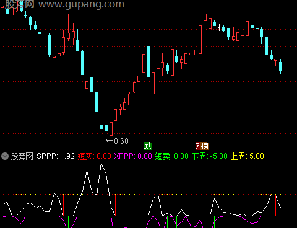
Task: Select the yellow 上界: 5.00 value
Action: coord(247,156)
